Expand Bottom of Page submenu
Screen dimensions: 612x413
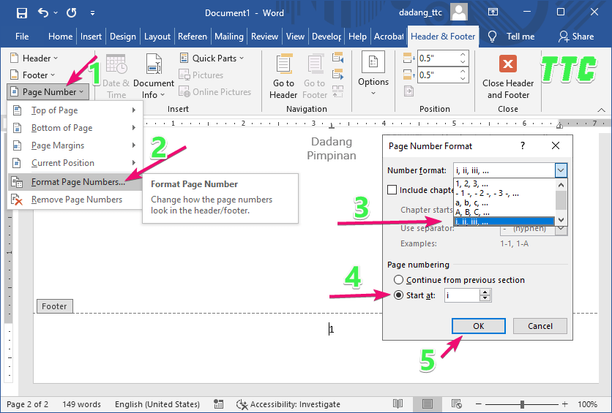(75, 128)
